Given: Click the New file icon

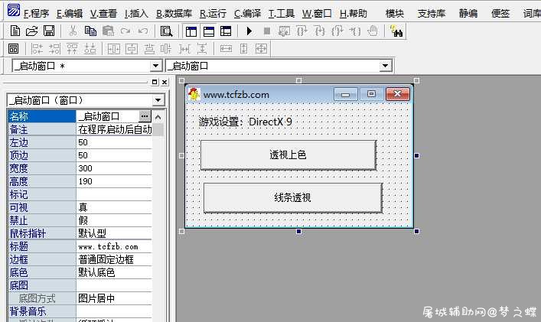Looking at the screenshot, I should [x=15, y=31].
